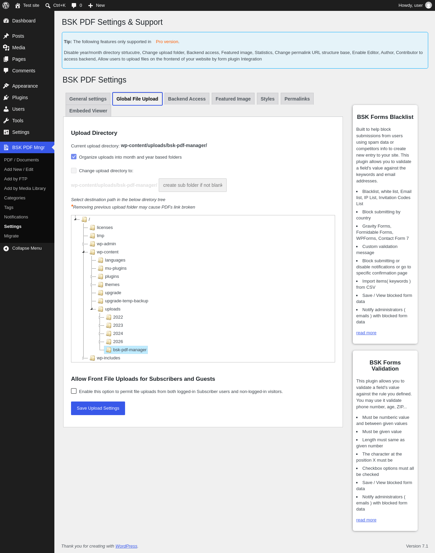This screenshot has width=435, height=553.
Task: Open the Comments speech bubble sidebar icon
Action: pos(6,71)
